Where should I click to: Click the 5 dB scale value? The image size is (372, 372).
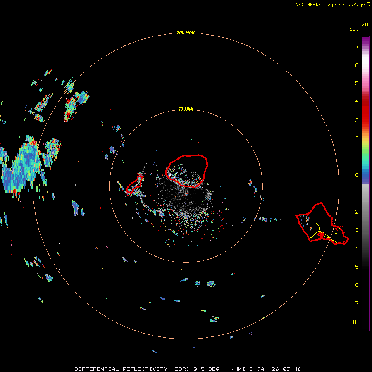click(x=357, y=83)
